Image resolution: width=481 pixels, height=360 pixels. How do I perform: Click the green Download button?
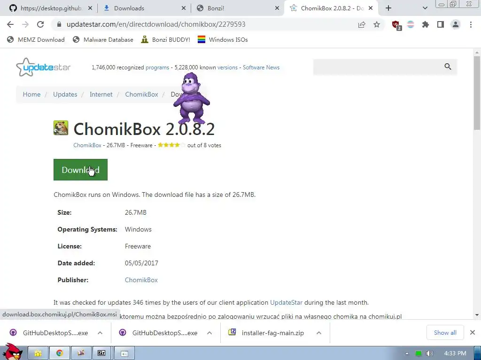point(80,170)
